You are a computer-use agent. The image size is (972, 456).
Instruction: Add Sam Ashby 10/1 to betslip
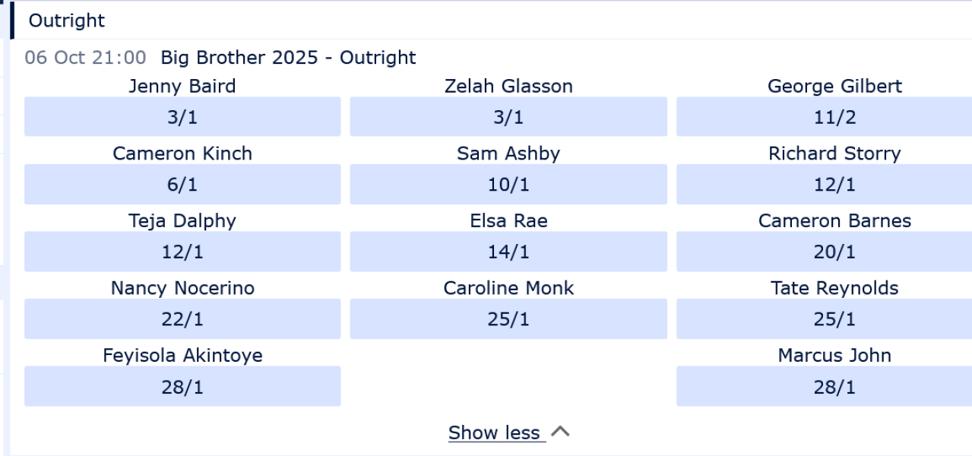(508, 185)
